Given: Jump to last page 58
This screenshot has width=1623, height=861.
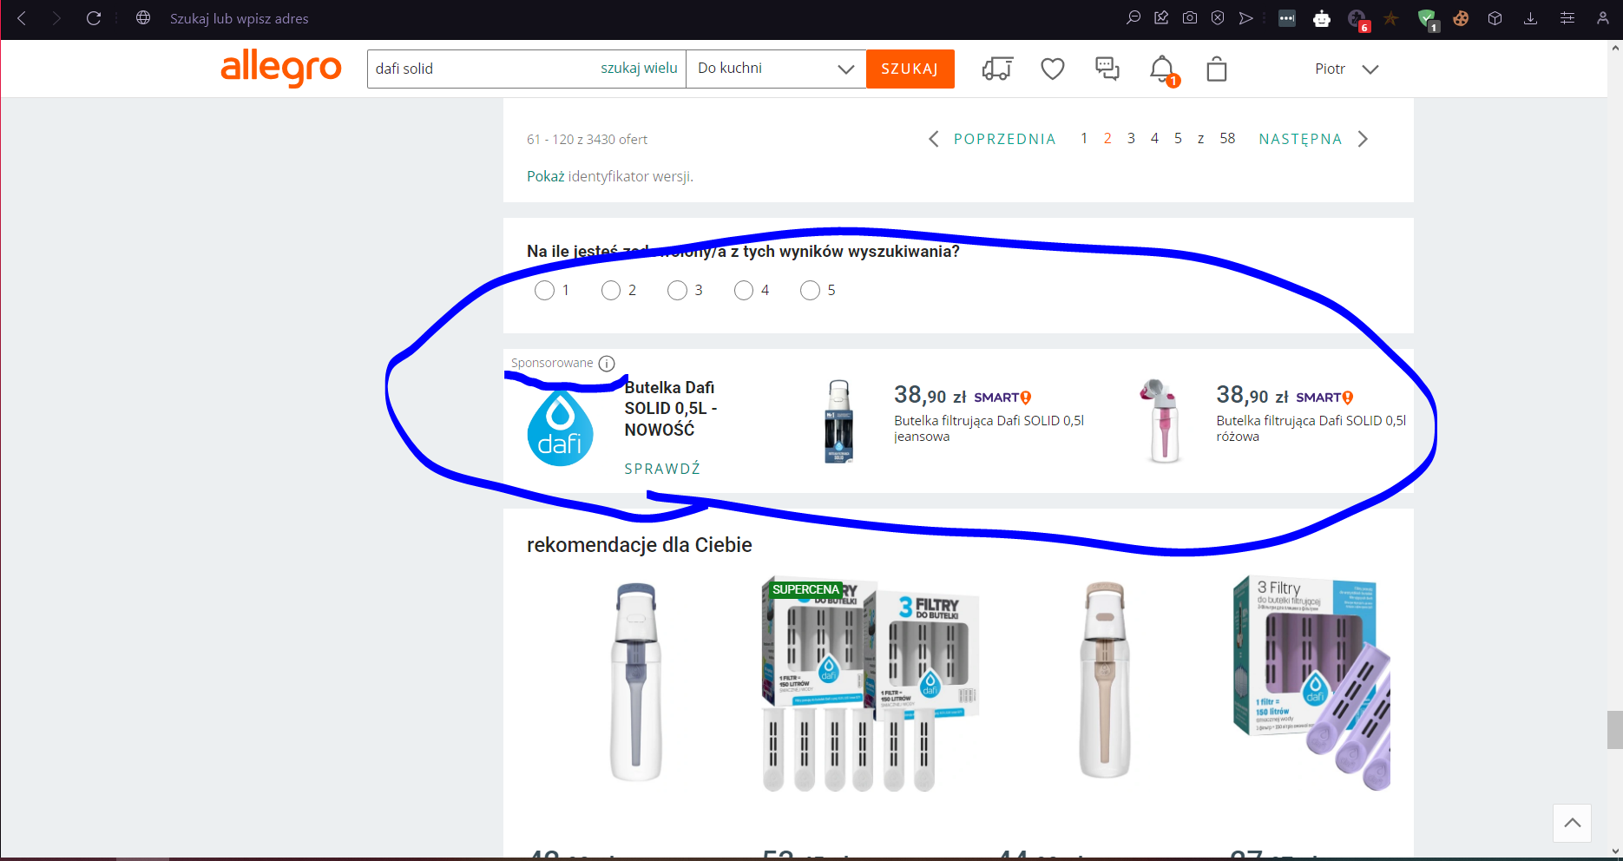Looking at the screenshot, I should [1227, 139].
